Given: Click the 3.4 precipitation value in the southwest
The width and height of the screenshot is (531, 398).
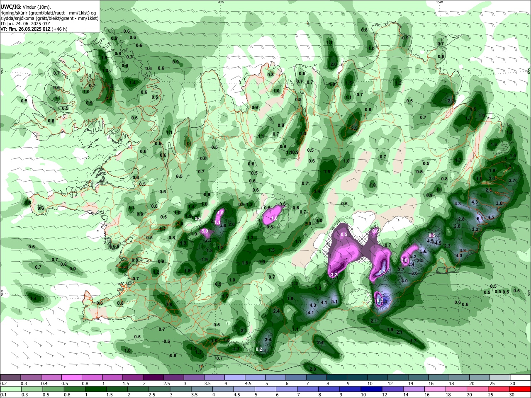Looking at the screenshot, I should [x=268, y=340].
